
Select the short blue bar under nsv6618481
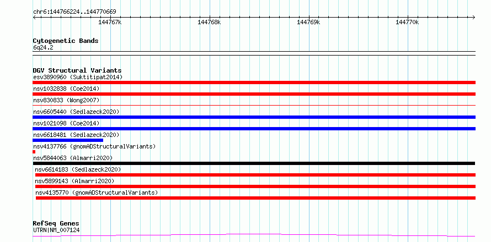[68, 140]
